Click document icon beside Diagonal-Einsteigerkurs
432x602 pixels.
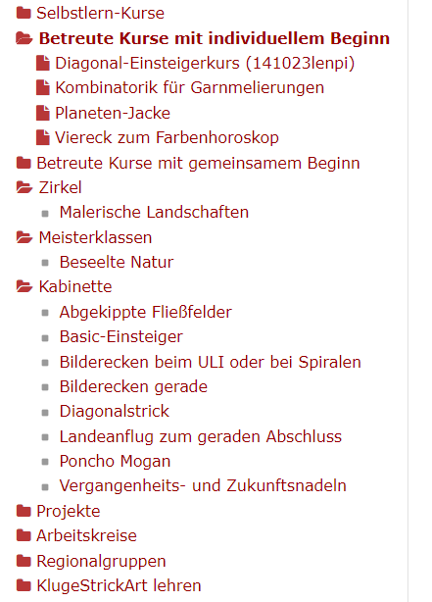42,63
